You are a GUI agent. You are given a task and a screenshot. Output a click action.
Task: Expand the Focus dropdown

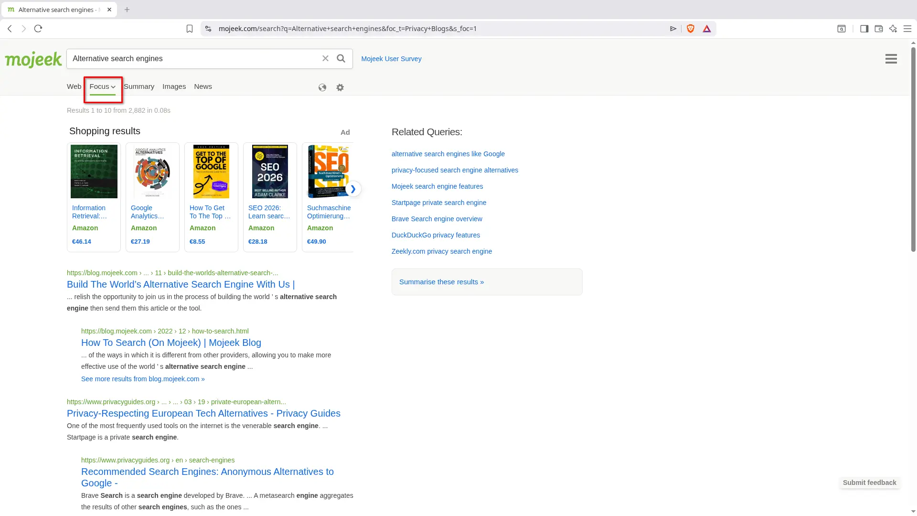(x=103, y=87)
